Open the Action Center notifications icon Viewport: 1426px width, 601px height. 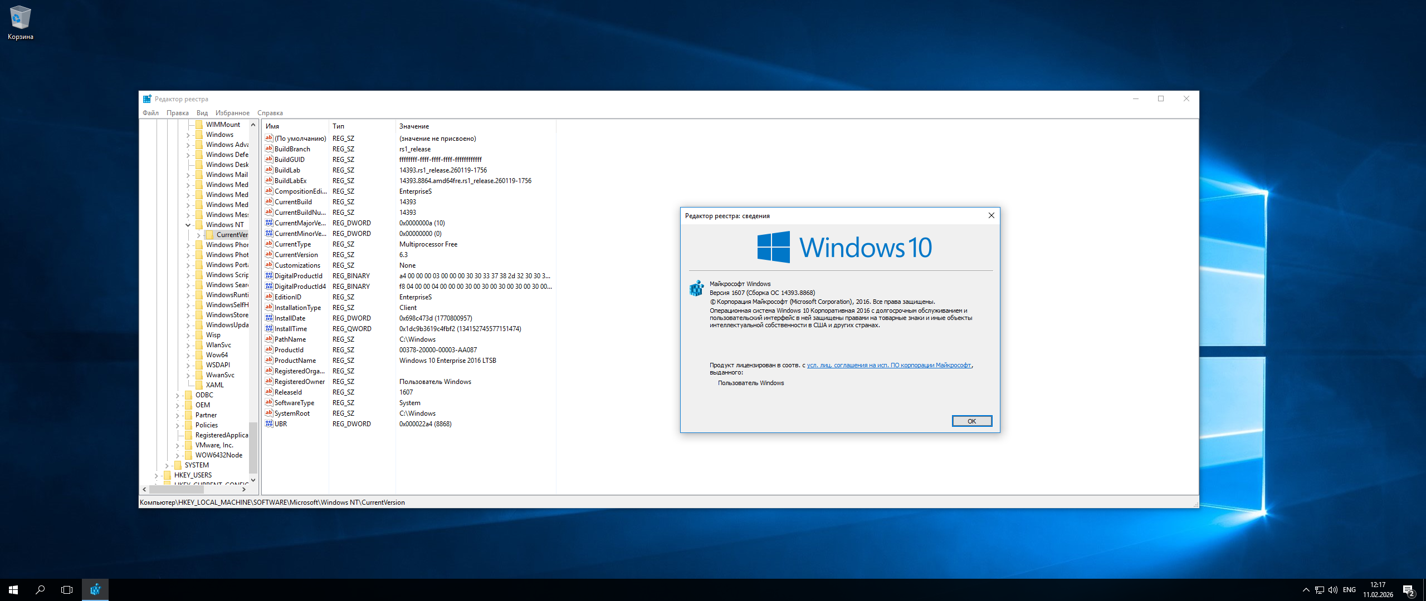pyautogui.click(x=1408, y=590)
